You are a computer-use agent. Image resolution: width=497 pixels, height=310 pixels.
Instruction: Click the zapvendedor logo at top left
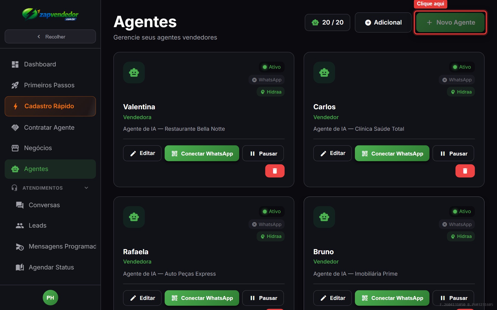[x=50, y=15]
